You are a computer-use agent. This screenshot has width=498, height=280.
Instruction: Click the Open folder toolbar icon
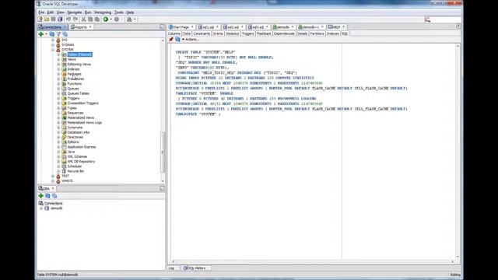click(x=47, y=19)
